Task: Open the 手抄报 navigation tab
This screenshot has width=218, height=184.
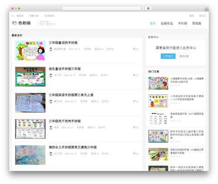Action: (183, 23)
